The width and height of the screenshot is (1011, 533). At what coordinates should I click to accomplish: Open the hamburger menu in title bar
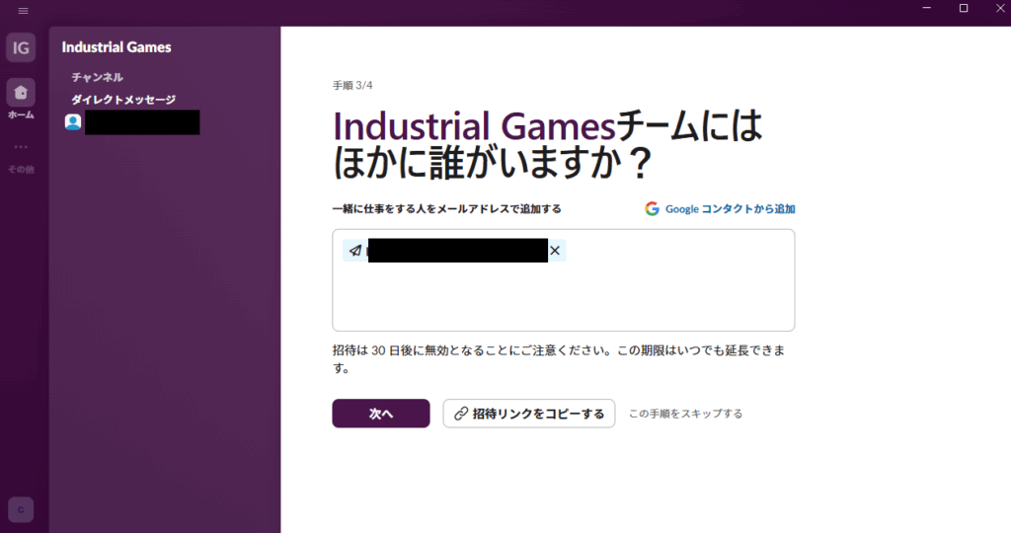tap(23, 10)
